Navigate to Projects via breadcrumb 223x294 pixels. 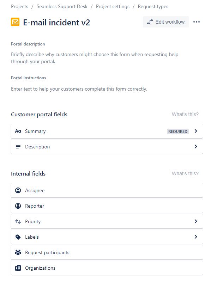pos(19,6)
